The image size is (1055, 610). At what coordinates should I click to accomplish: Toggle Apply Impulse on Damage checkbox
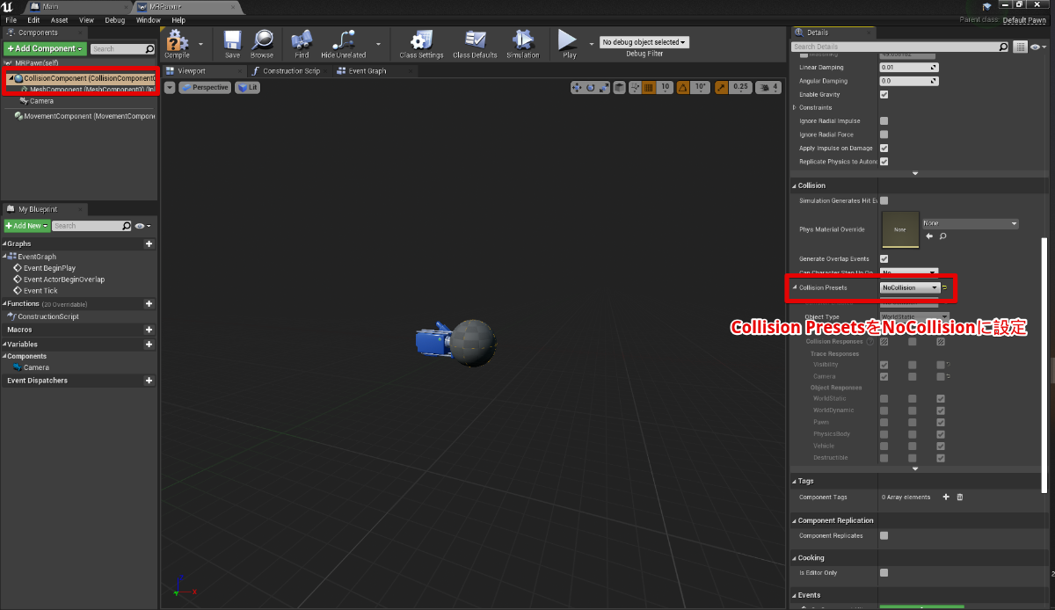coord(884,148)
